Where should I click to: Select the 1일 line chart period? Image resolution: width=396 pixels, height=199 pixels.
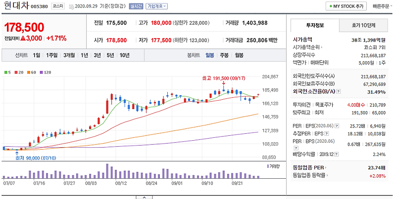(36, 55)
